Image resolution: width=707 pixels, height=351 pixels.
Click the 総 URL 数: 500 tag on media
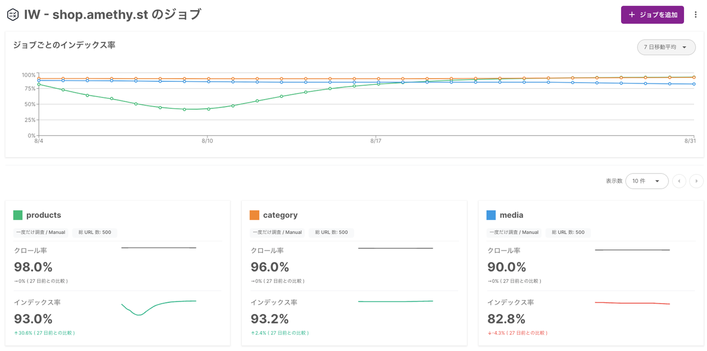(568, 232)
